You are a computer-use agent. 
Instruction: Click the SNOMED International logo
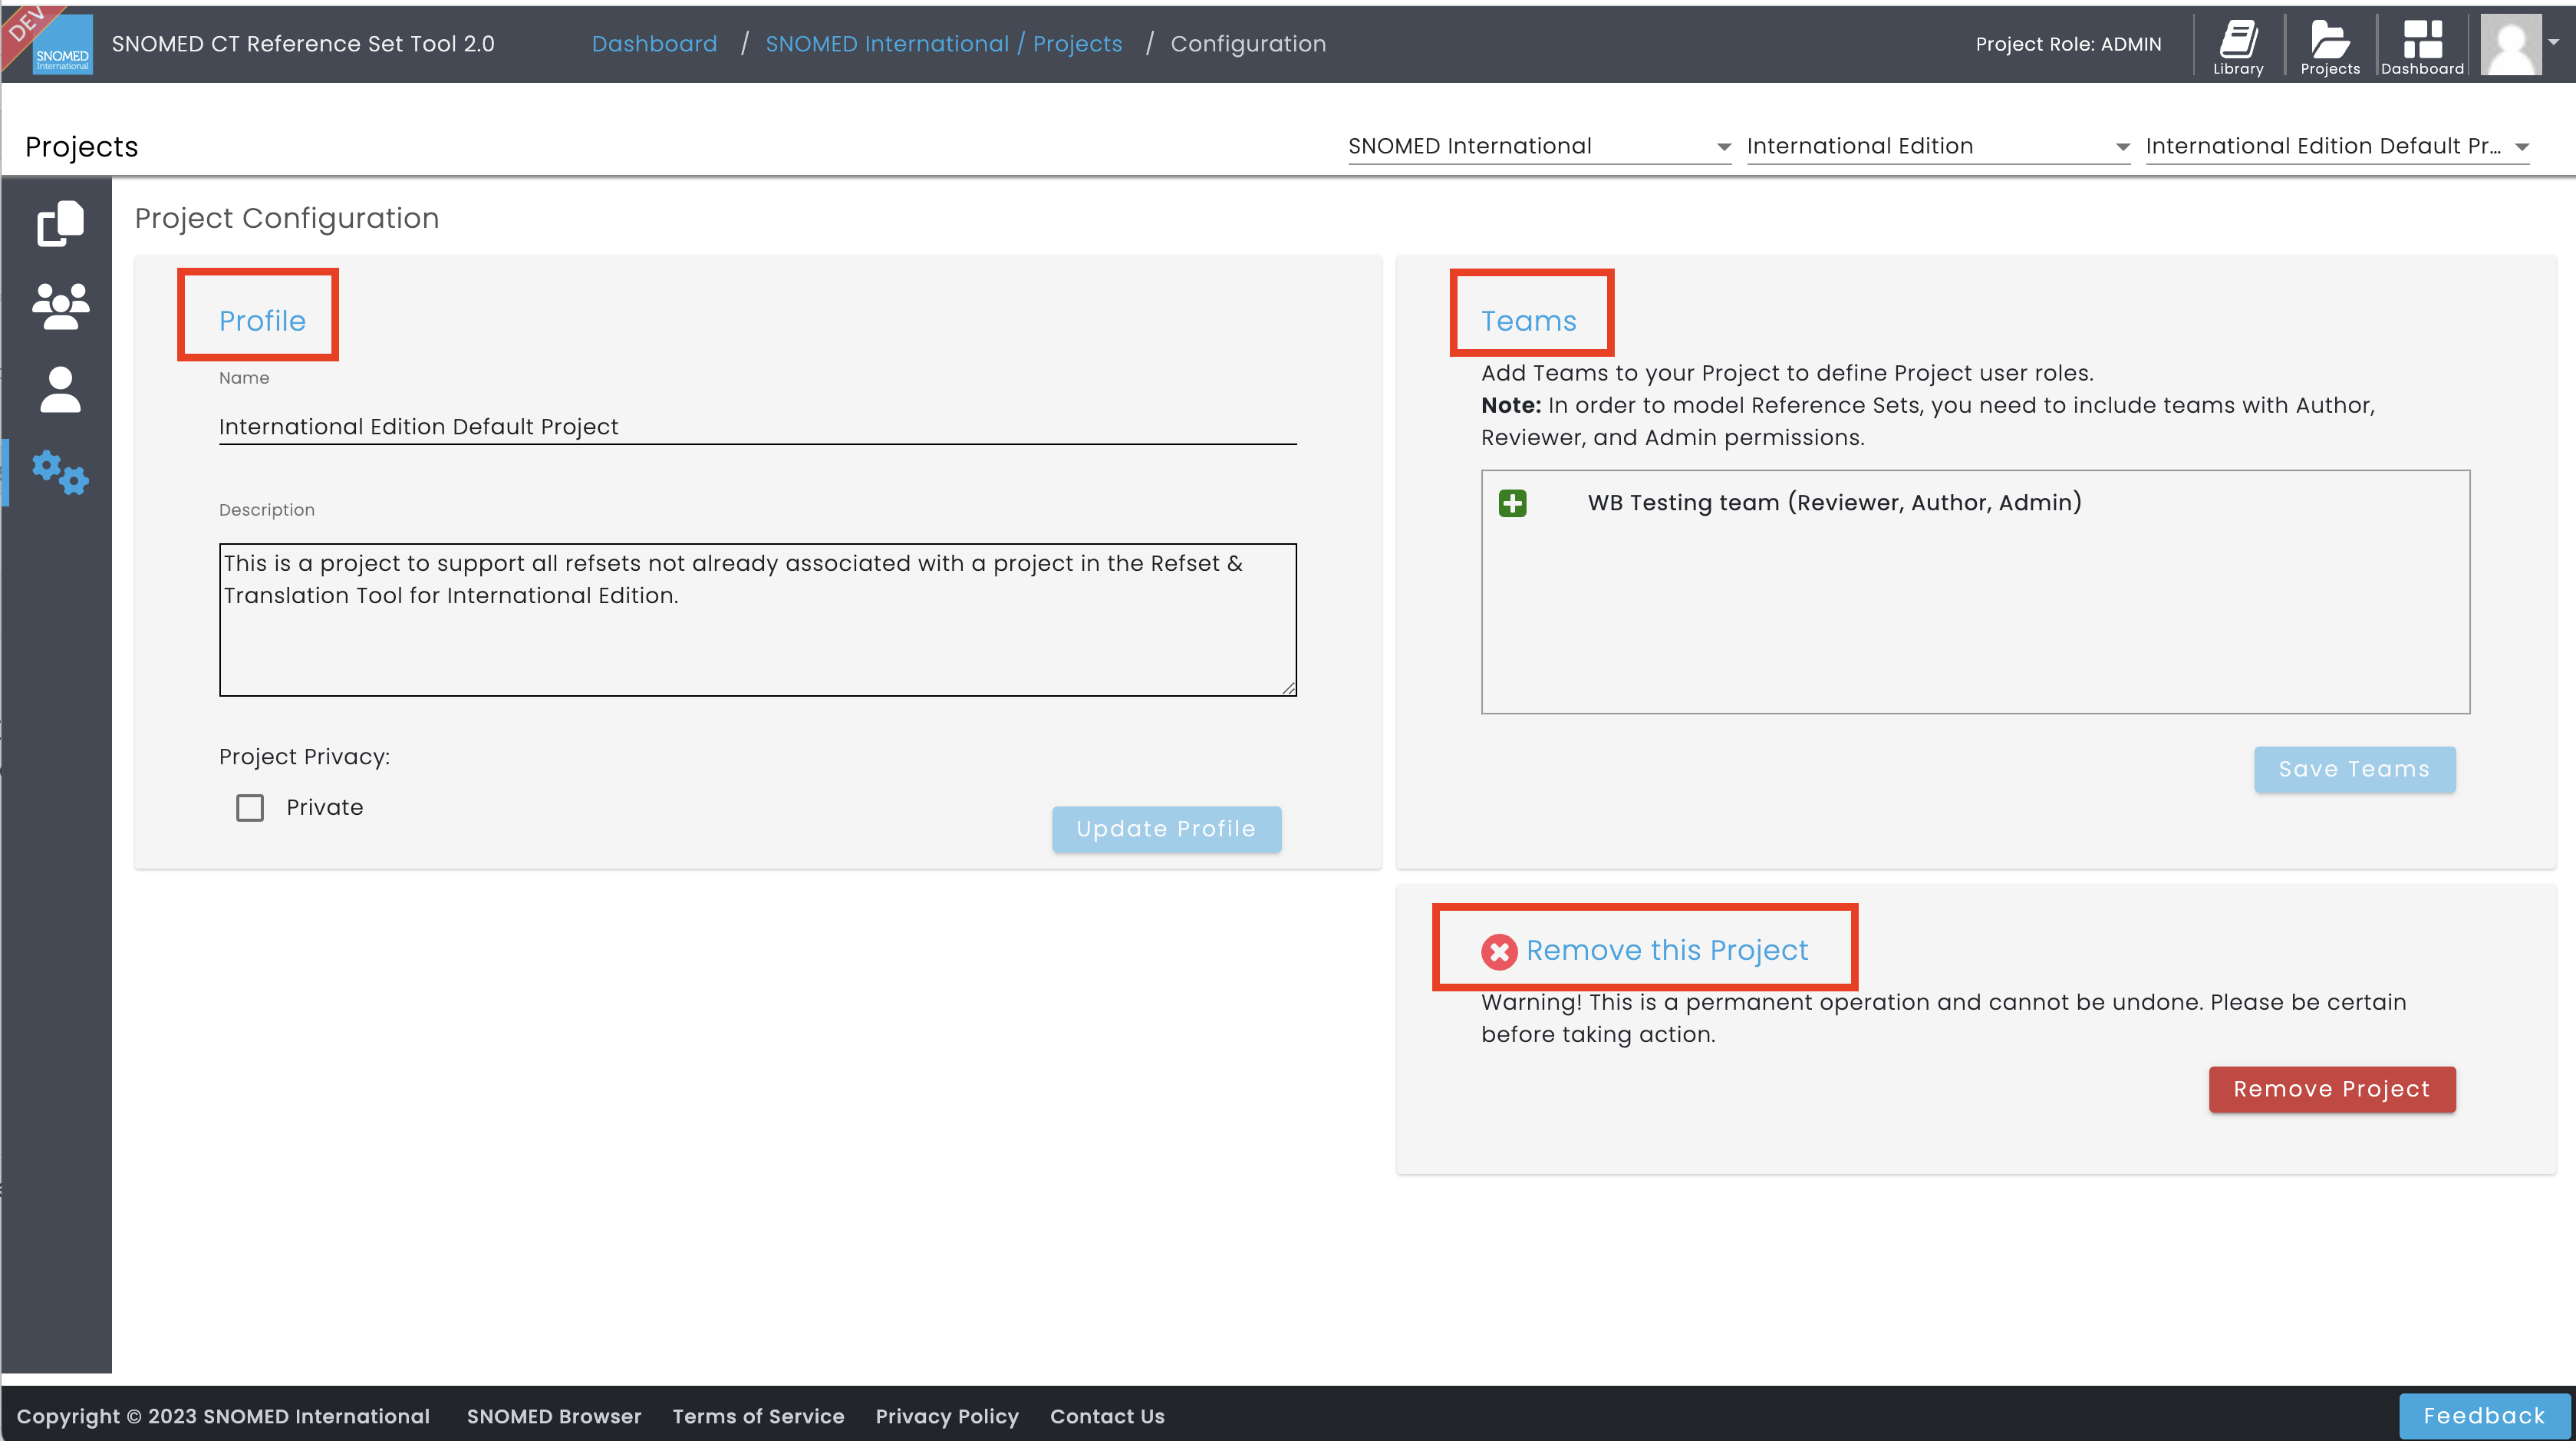62,45
